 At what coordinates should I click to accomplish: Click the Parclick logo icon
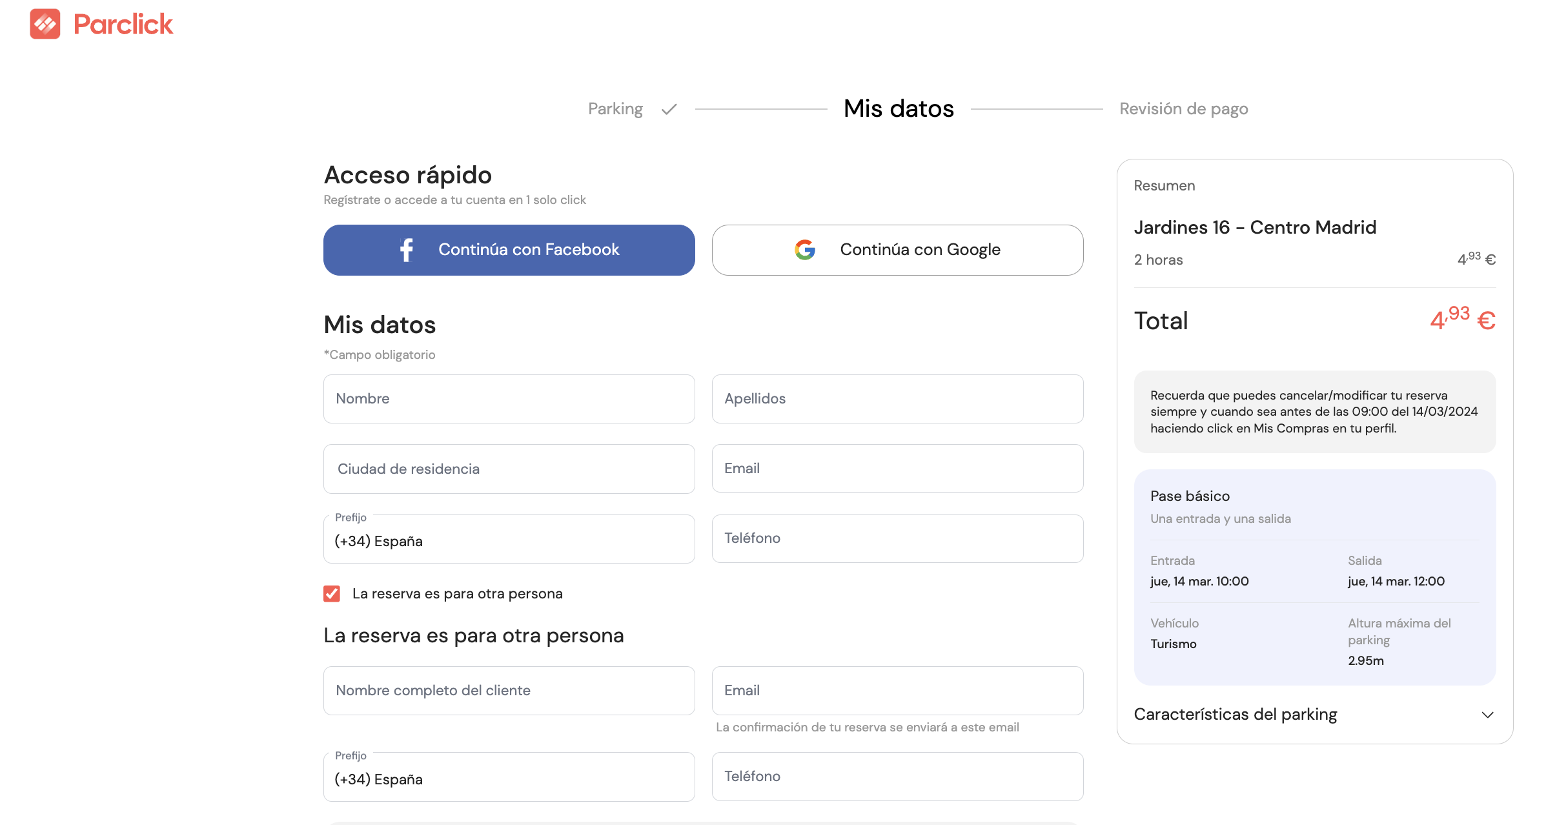[x=45, y=24]
